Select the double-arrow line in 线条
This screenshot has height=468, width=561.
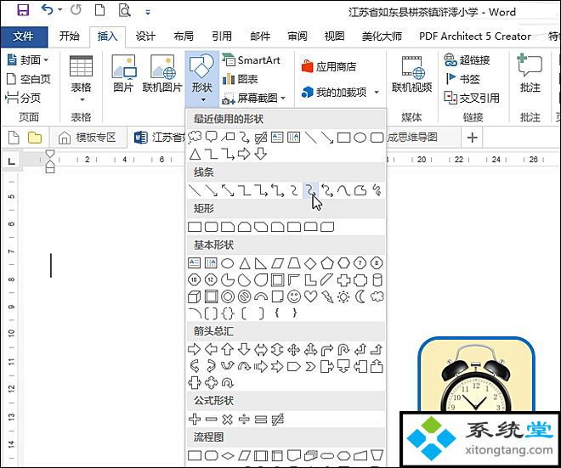click(228, 190)
